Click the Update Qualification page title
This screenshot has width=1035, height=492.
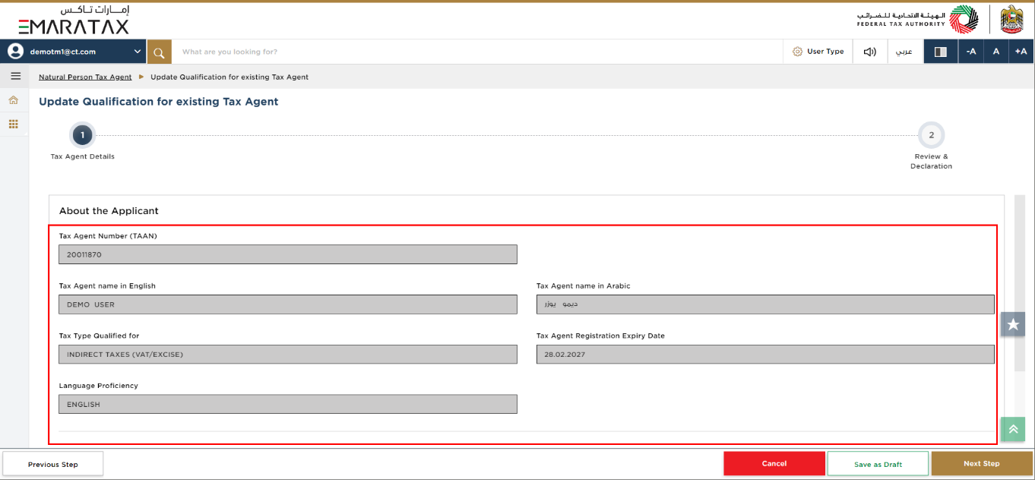click(x=158, y=101)
